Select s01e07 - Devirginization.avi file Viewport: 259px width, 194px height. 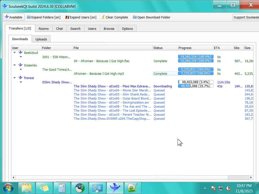(x=111, y=103)
